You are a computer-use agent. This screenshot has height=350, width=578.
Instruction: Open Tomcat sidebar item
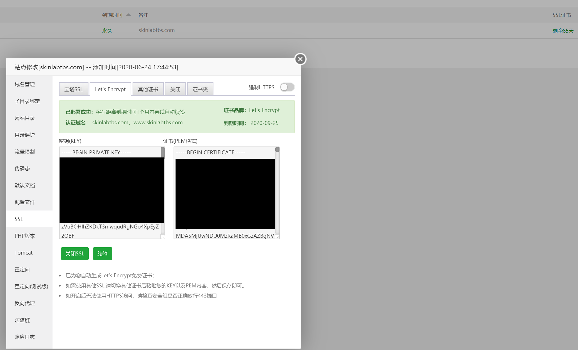pos(29,253)
